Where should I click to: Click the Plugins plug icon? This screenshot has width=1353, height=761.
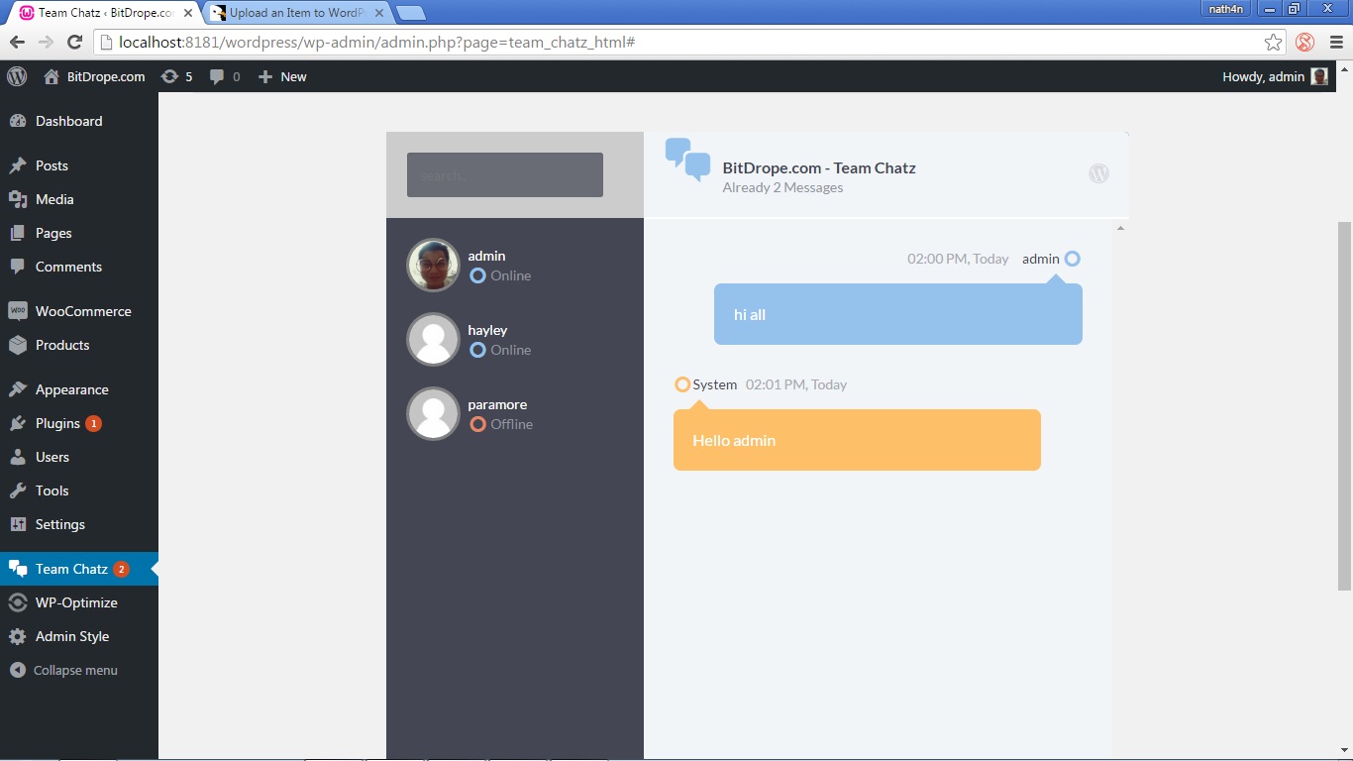pyautogui.click(x=18, y=423)
